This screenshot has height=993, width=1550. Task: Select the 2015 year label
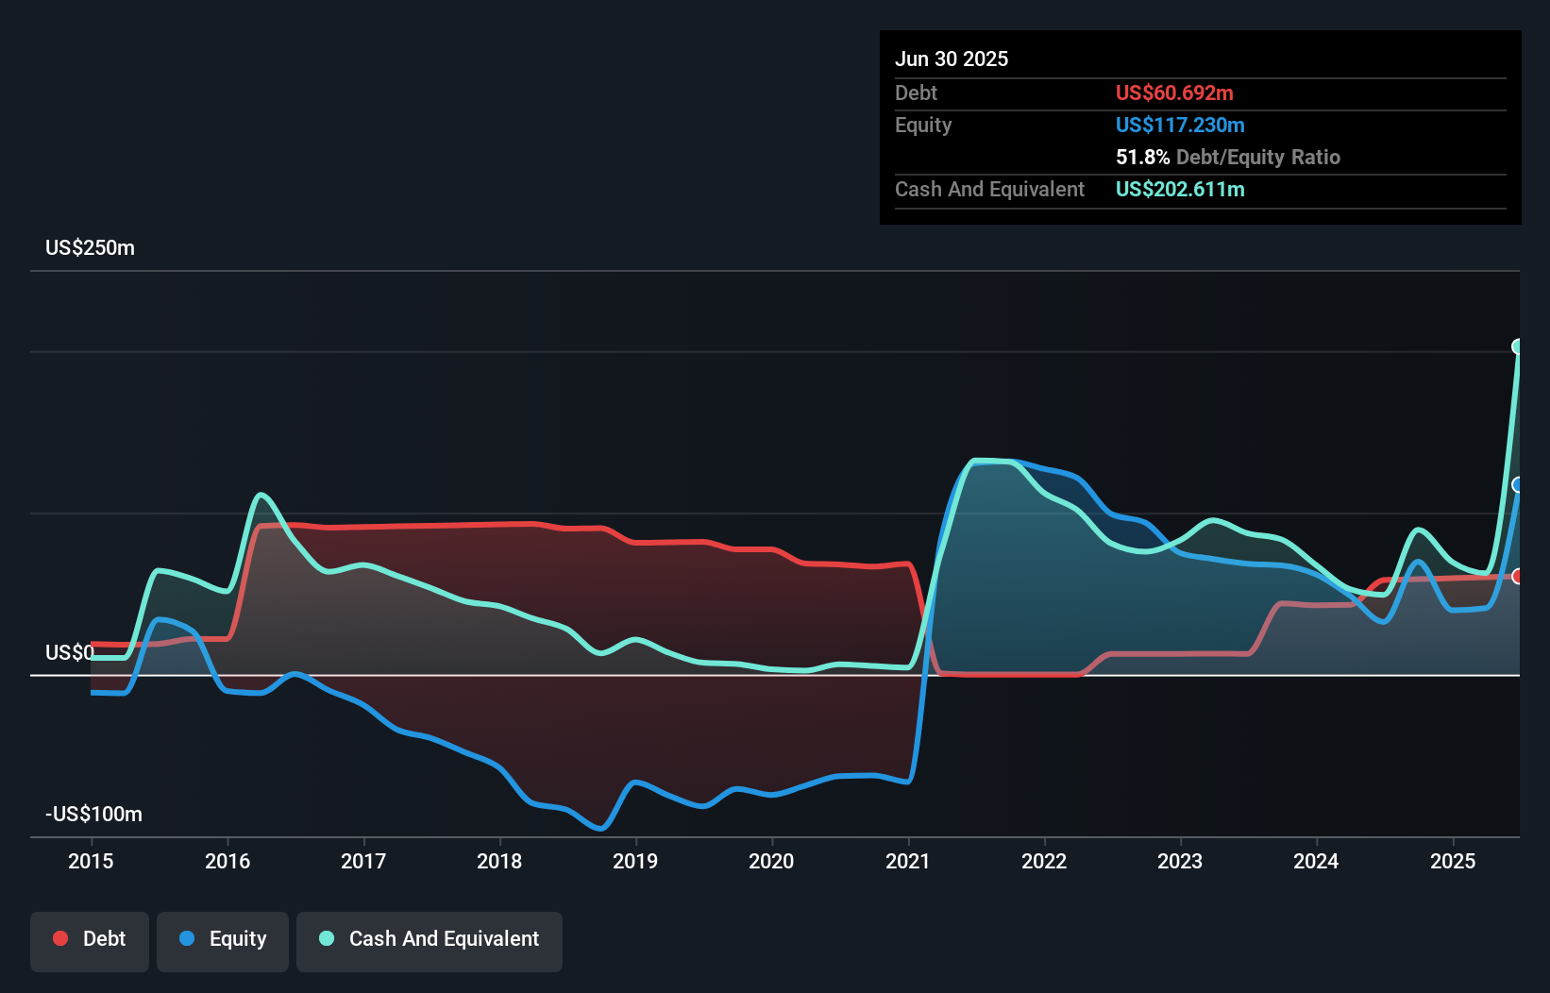(90, 861)
